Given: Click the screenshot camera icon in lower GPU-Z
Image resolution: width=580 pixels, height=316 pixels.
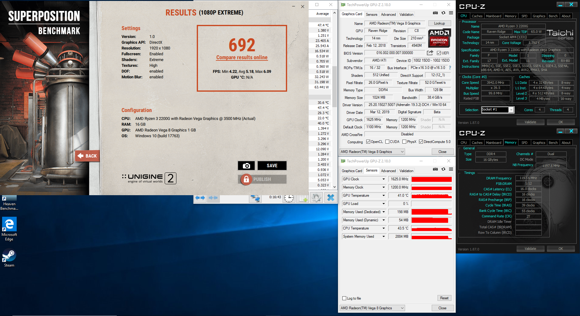Looking at the screenshot, I should coord(435,169).
